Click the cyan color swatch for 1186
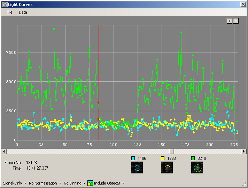This screenshot has width=248, height=188. click(x=133, y=158)
